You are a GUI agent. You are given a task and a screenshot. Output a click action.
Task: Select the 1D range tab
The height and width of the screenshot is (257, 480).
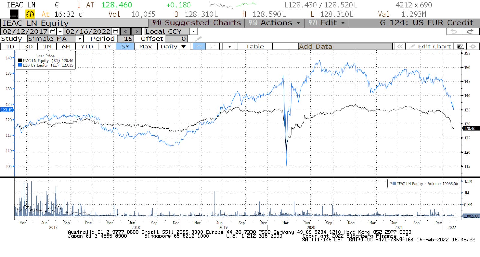click(x=10, y=47)
